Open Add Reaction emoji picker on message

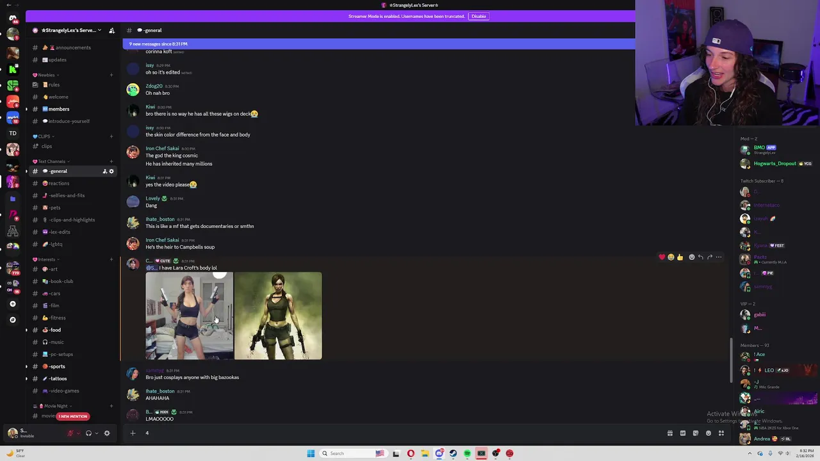pos(691,257)
